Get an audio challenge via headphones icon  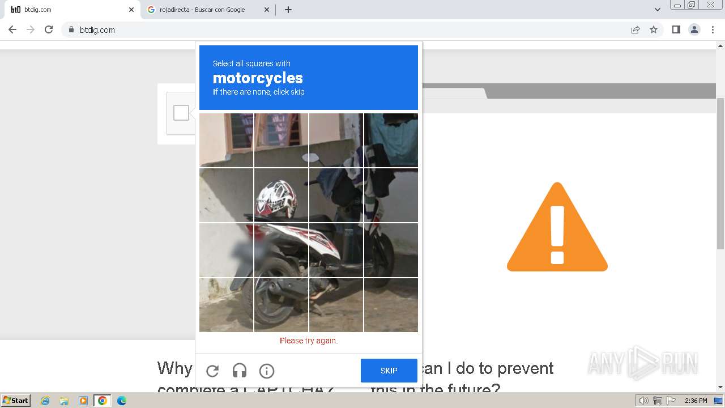[x=240, y=371]
